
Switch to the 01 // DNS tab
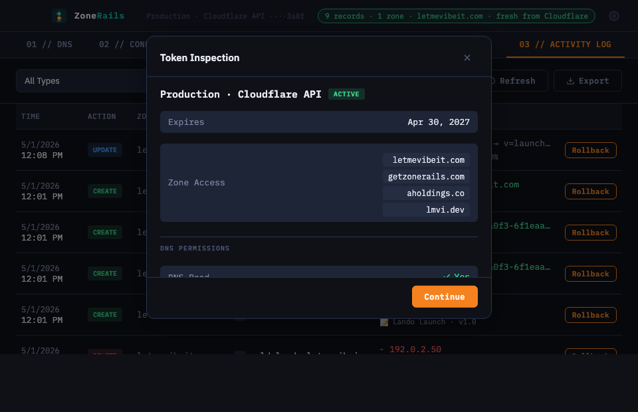[x=49, y=45]
